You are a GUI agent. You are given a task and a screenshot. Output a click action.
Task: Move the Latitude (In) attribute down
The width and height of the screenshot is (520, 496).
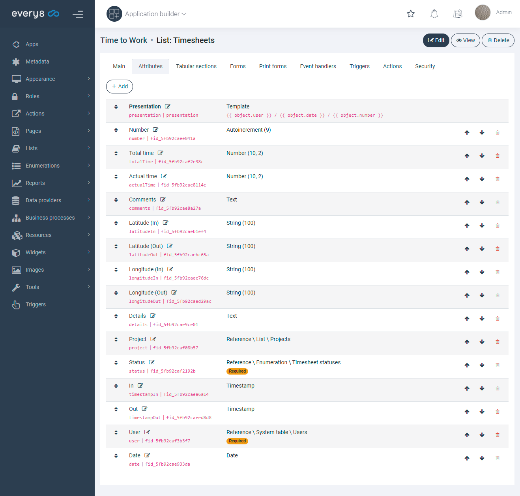pos(482,226)
